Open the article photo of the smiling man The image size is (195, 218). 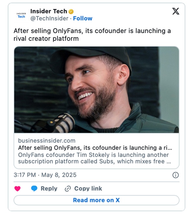click(96, 89)
